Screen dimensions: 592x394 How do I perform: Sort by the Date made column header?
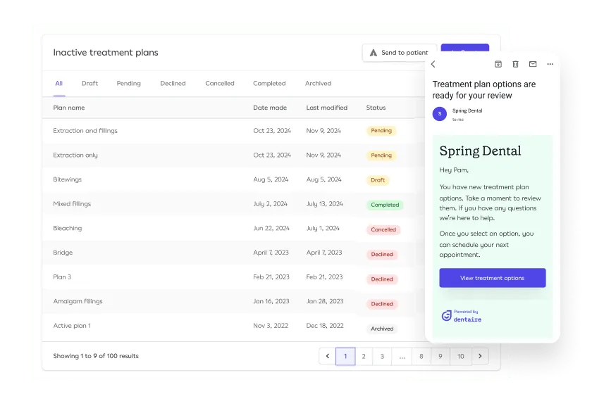click(x=270, y=108)
